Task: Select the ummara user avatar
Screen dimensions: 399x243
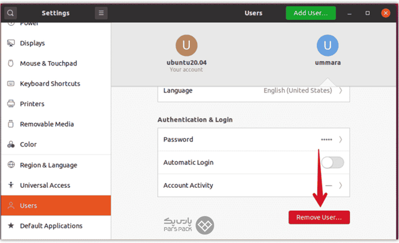Action: point(328,46)
